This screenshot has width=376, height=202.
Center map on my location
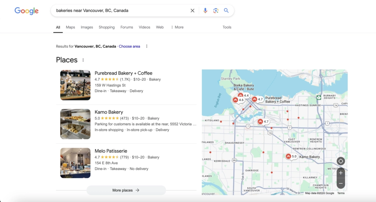340,161
